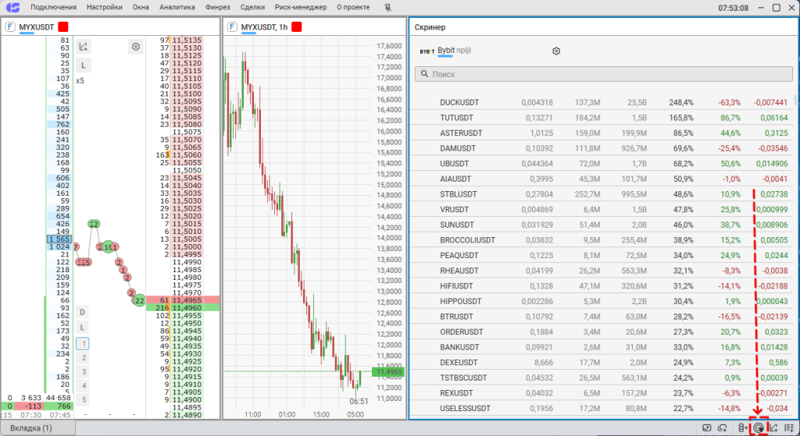Screen dimensions: 800x436
Task: Click the chart-add icon in the order book panel
Action: [84, 47]
